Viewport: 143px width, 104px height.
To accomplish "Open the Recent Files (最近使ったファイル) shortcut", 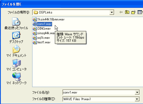I will click(x=16, y=23).
